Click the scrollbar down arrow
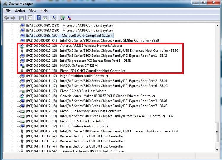Image resolution: width=222 pixels, height=160 pixels. pos(217,150)
